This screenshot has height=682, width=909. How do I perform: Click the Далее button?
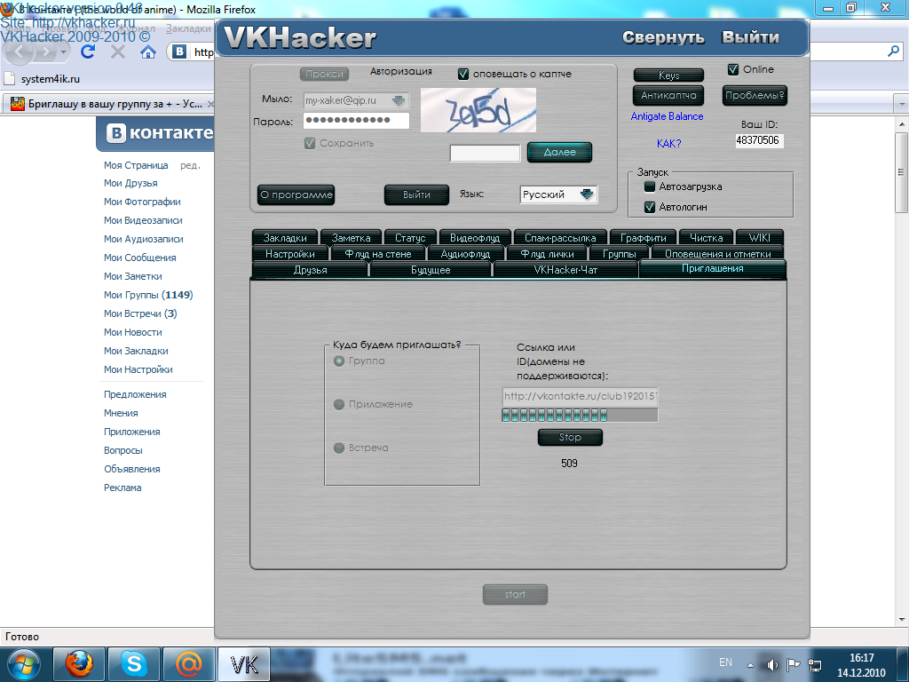559,152
